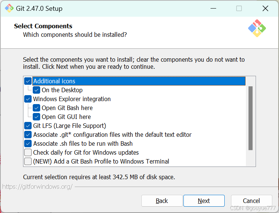Close the Git 2.47.0 Setup window

(265, 8)
